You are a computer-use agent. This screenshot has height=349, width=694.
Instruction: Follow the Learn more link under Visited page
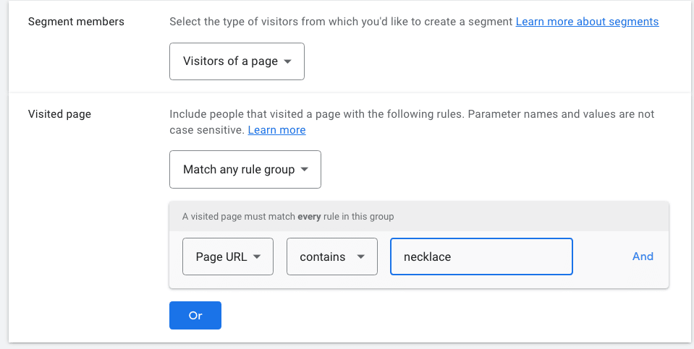tap(276, 130)
